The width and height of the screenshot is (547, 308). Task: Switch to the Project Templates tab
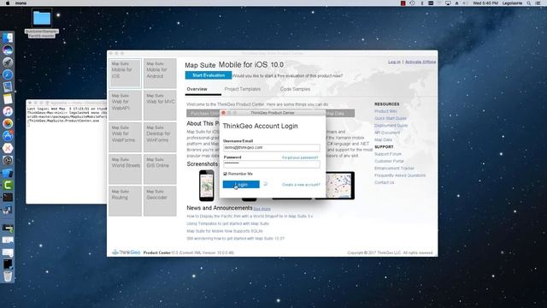[x=243, y=89]
